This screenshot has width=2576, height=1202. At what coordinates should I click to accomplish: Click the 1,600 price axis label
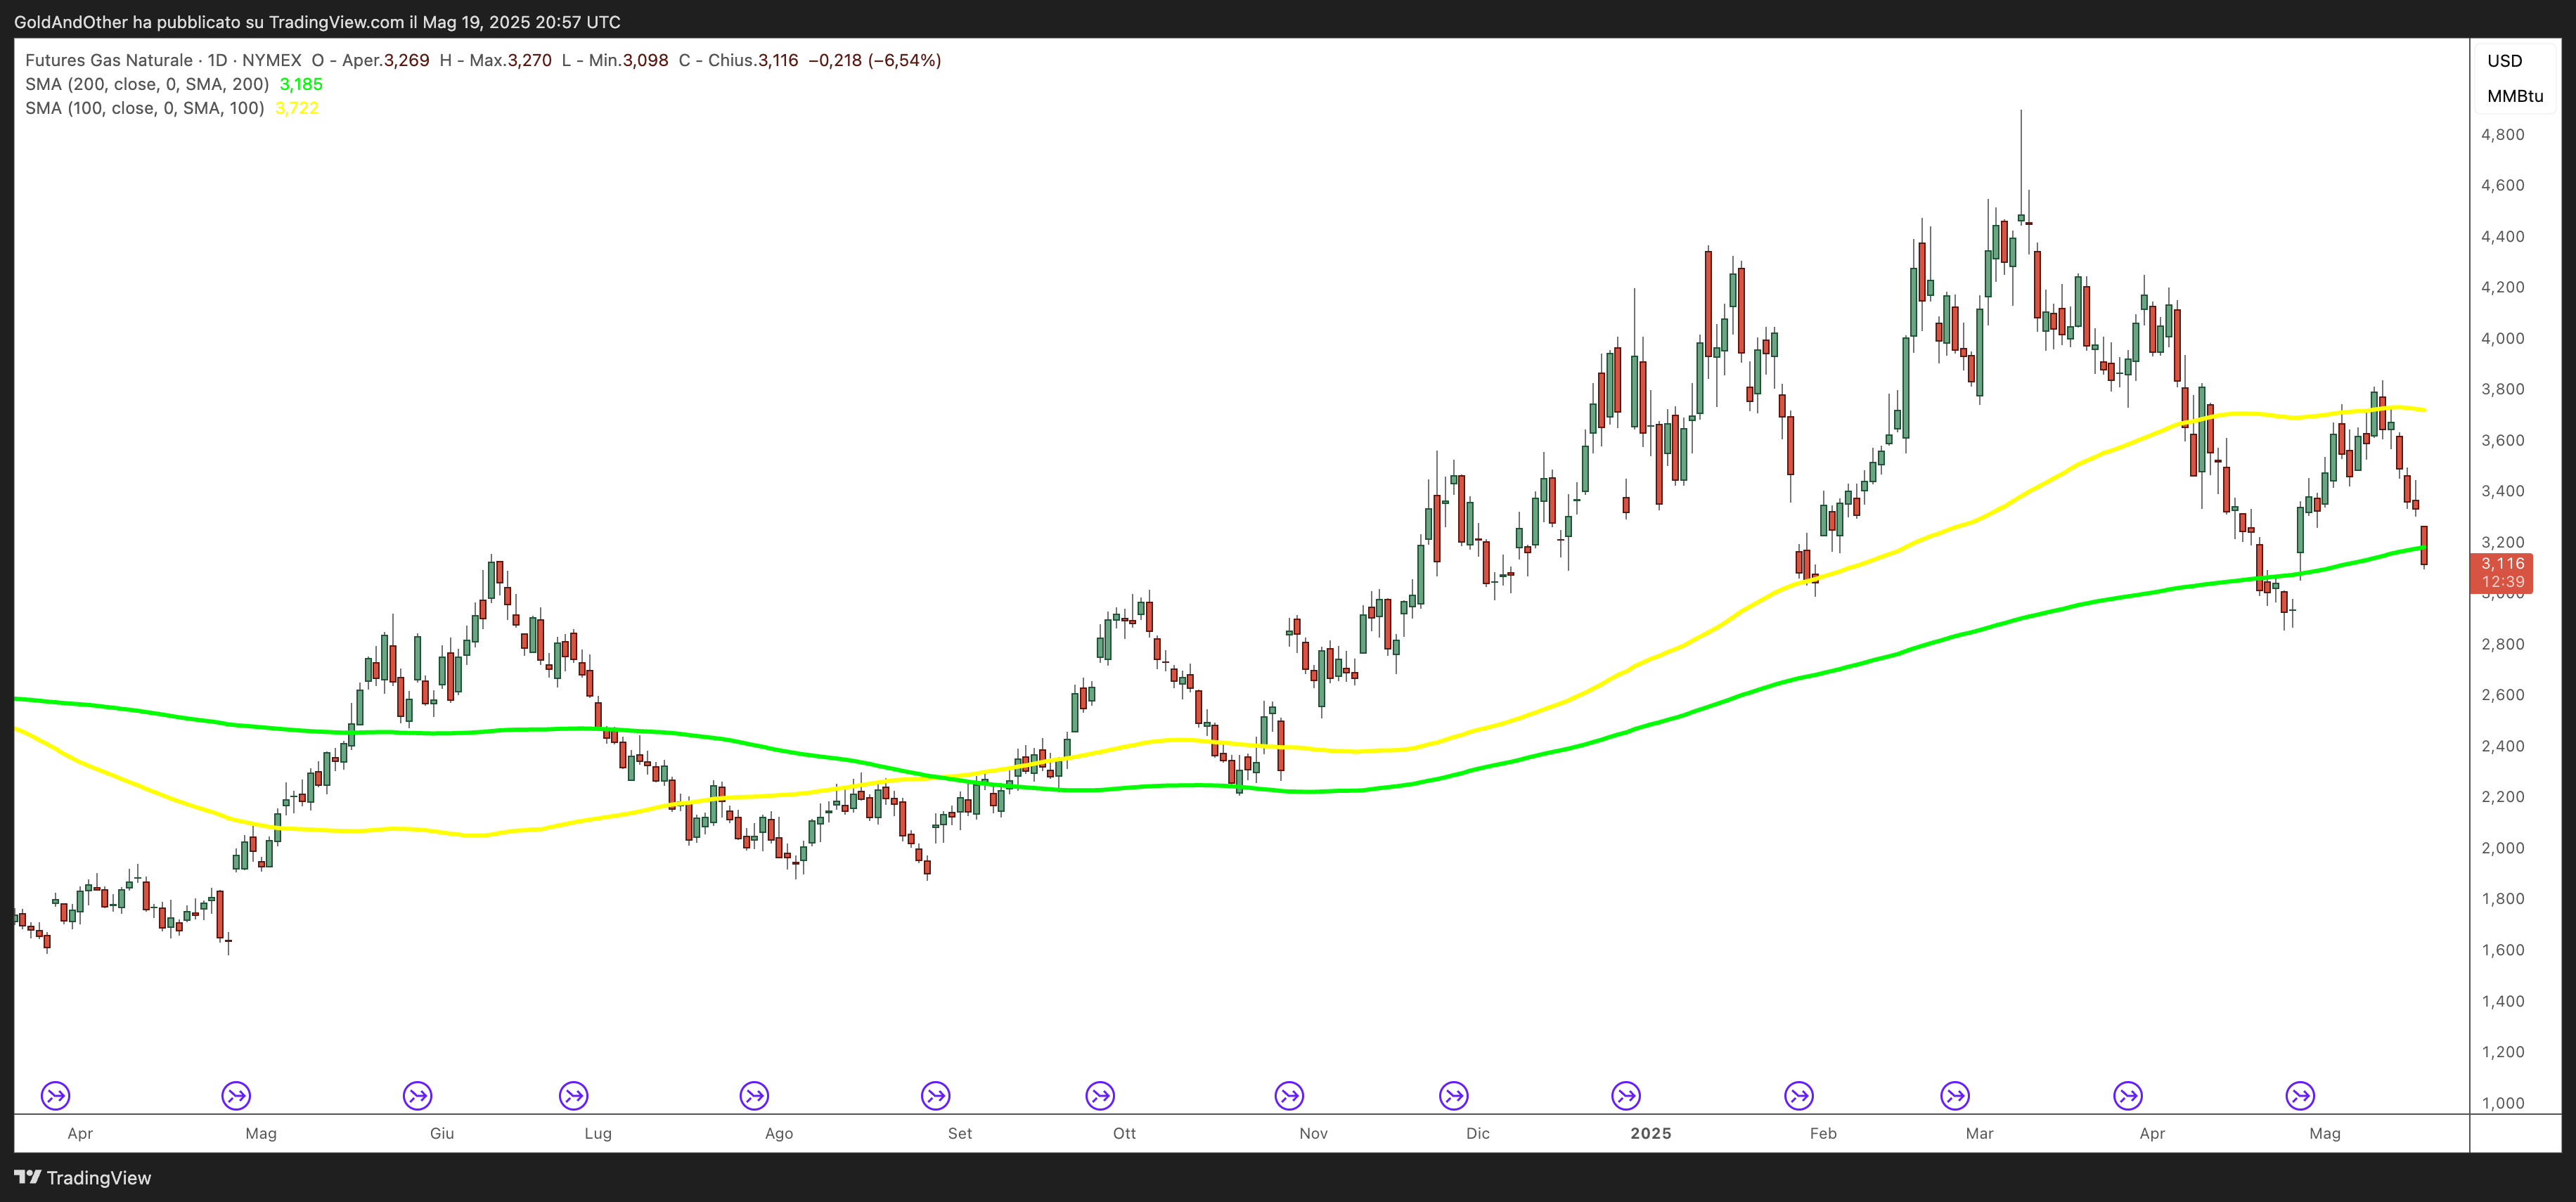click(x=2503, y=950)
